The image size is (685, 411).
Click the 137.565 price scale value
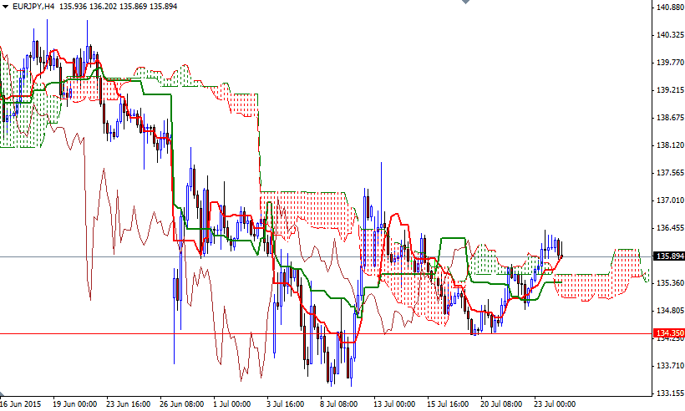tap(670, 173)
